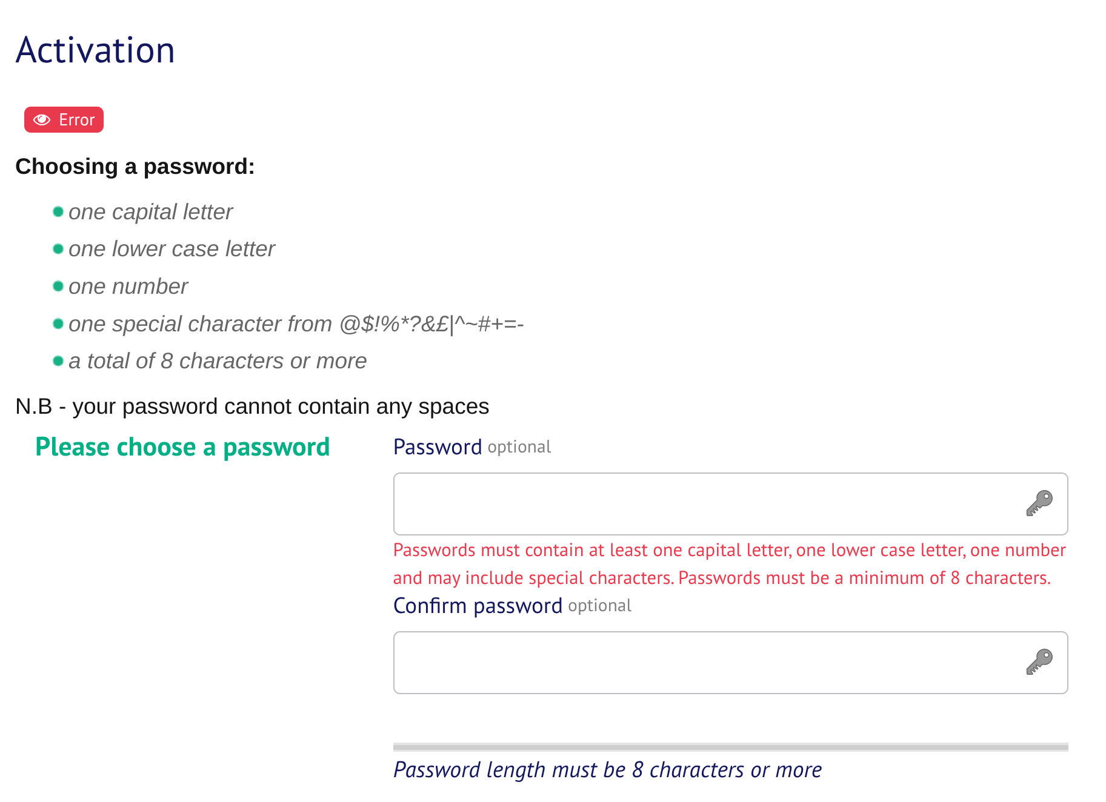Click the Confirm password field label
This screenshot has height=802, width=1106.
click(x=478, y=606)
